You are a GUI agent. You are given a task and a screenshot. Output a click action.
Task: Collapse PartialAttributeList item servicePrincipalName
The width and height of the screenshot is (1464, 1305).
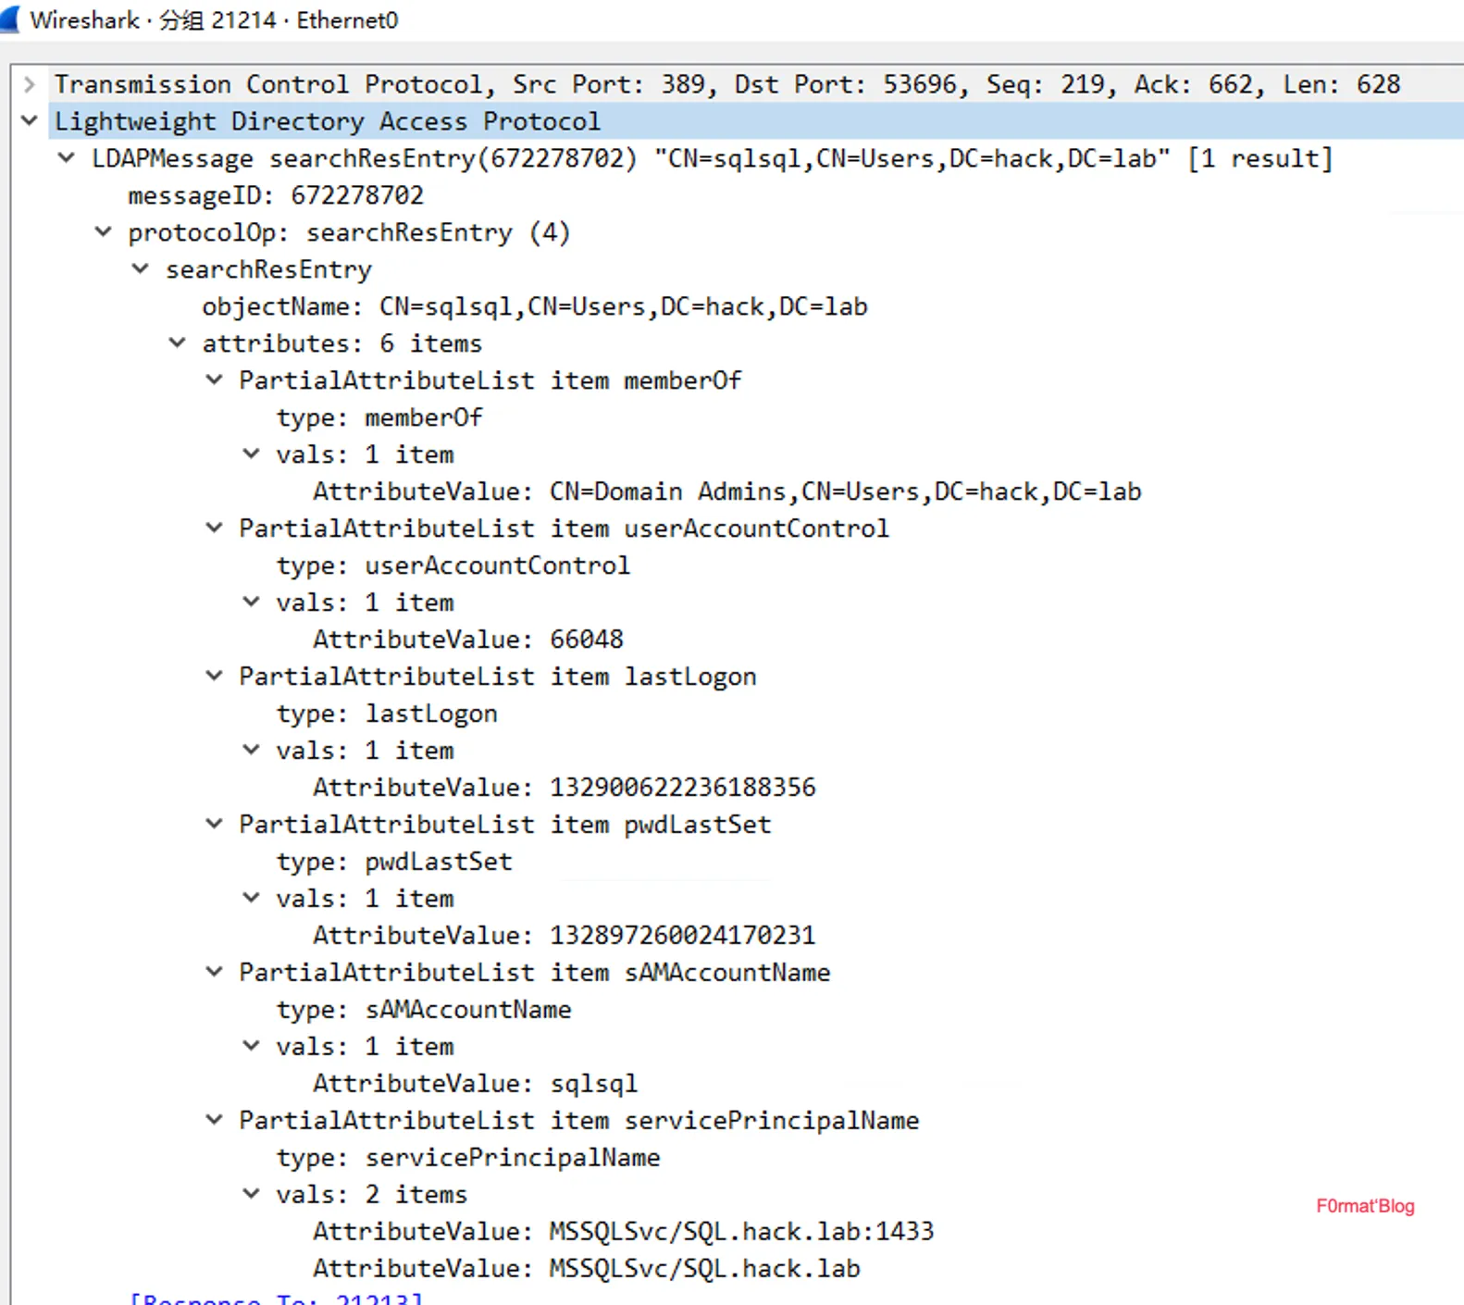tap(215, 1121)
